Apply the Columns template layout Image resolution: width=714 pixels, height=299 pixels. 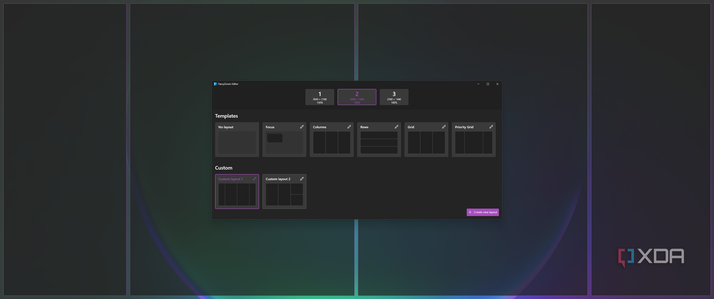[x=332, y=140]
